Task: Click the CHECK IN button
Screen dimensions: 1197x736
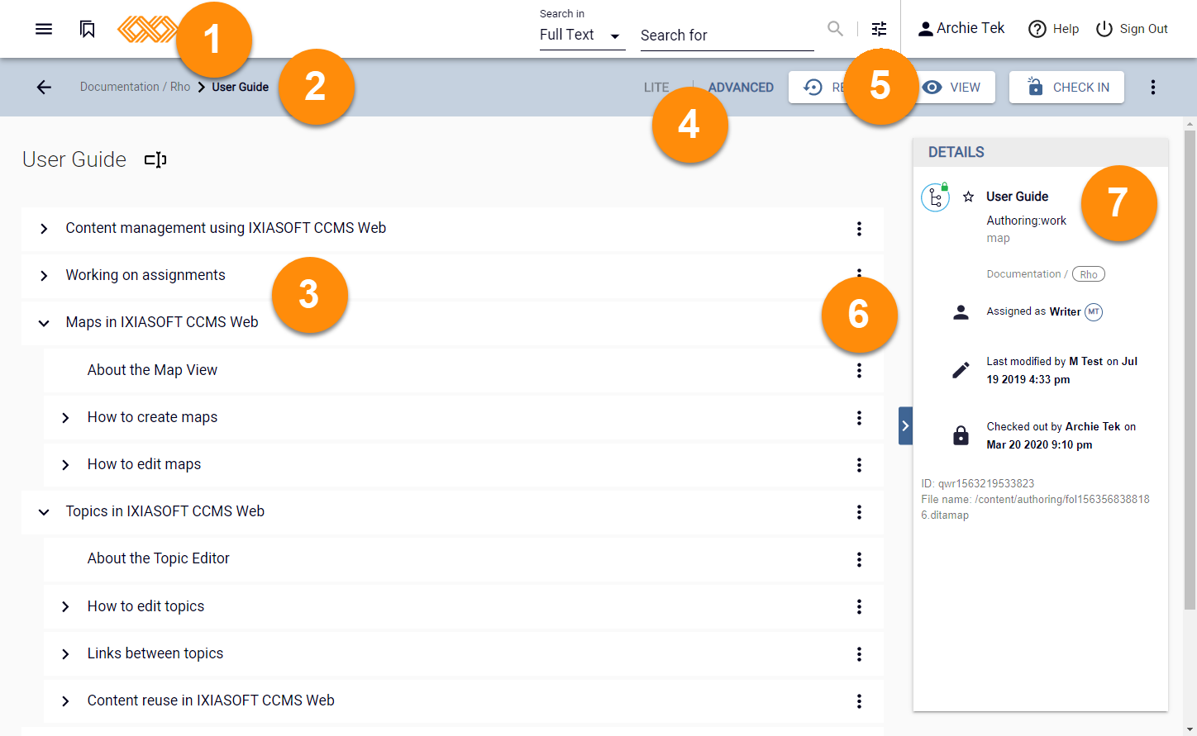Action: point(1066,87)
